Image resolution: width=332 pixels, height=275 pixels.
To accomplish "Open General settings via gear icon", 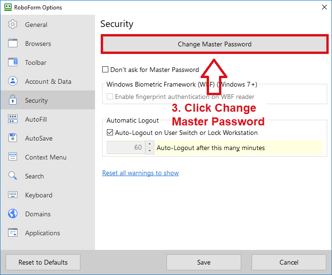I will click(13, 25).
